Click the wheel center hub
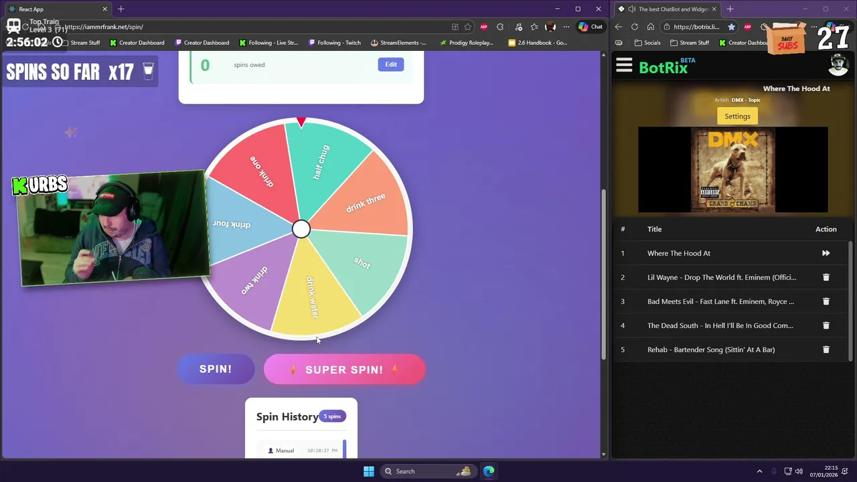This screenshot has width=857, height=482. [301, 229]
